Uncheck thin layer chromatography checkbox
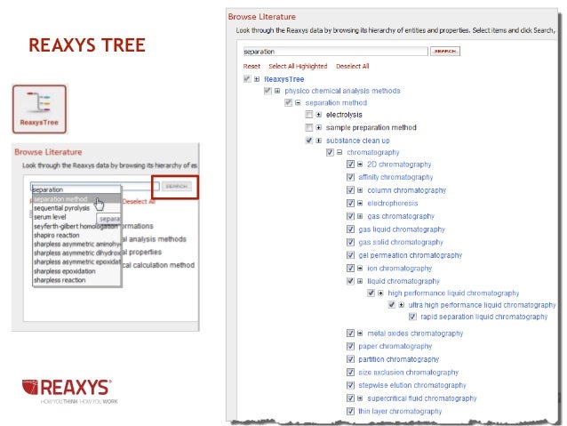This screenshot has height=426, width=567. click(350, 411)
